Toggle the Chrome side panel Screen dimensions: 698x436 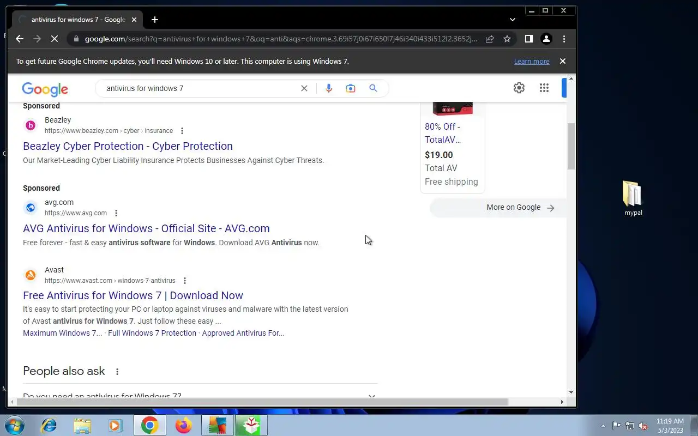click(528, 39)
